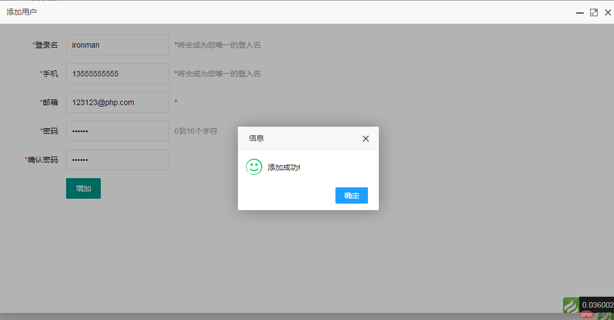Image resolution: width=614 pixels, height=320 pixels.
Task: Click the 将会成为您唯一的登入名 hint
Action: point(217,45)
